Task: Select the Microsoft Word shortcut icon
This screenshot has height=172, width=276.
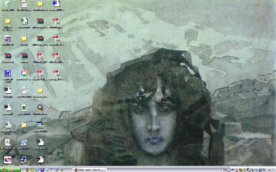Action: pyautogui.click(x=8, y=73)
